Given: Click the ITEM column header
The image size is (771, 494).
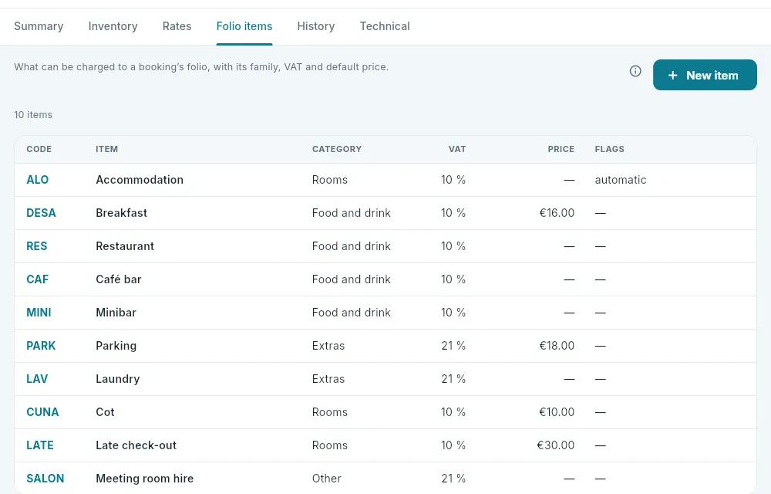Looking at the screenshot, I should click(x=106, y=149).
